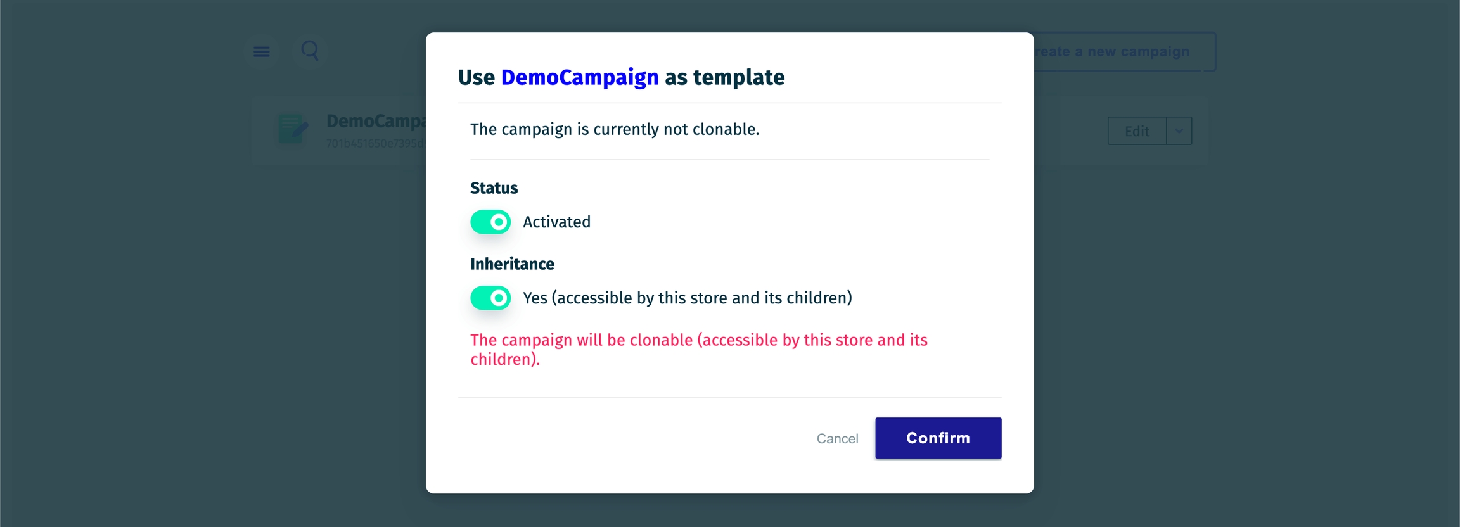
Task: Click the campaign ID under DemoCampaign
Action: (x=376, y=144)
